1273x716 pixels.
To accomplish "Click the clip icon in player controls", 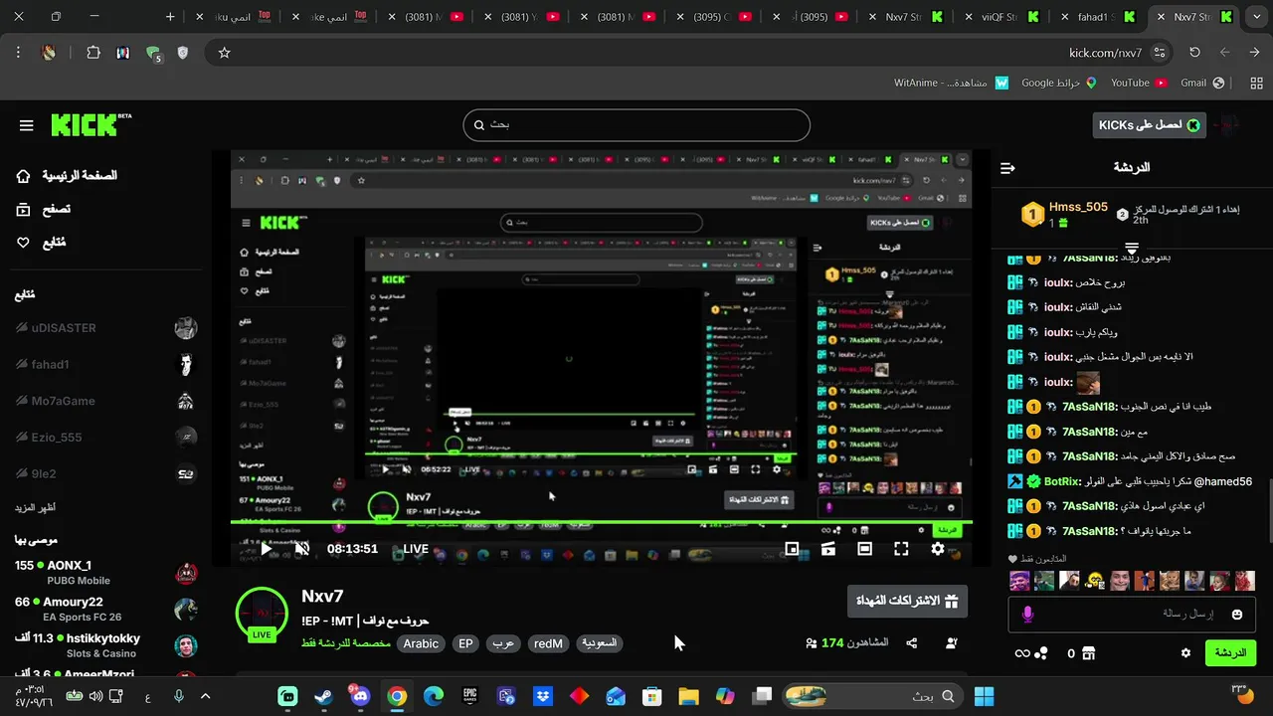I will click(x=827, y=548).
